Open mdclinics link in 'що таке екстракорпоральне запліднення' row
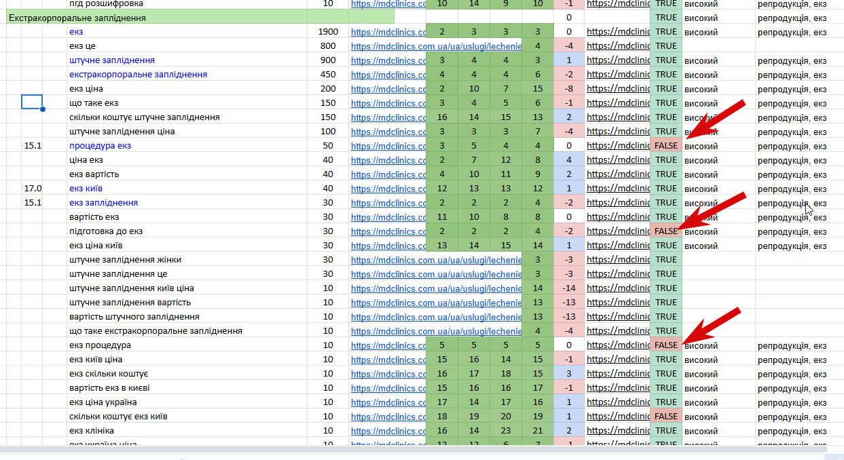Viewport: 844px width, 460px height. [x=437, y=331]
